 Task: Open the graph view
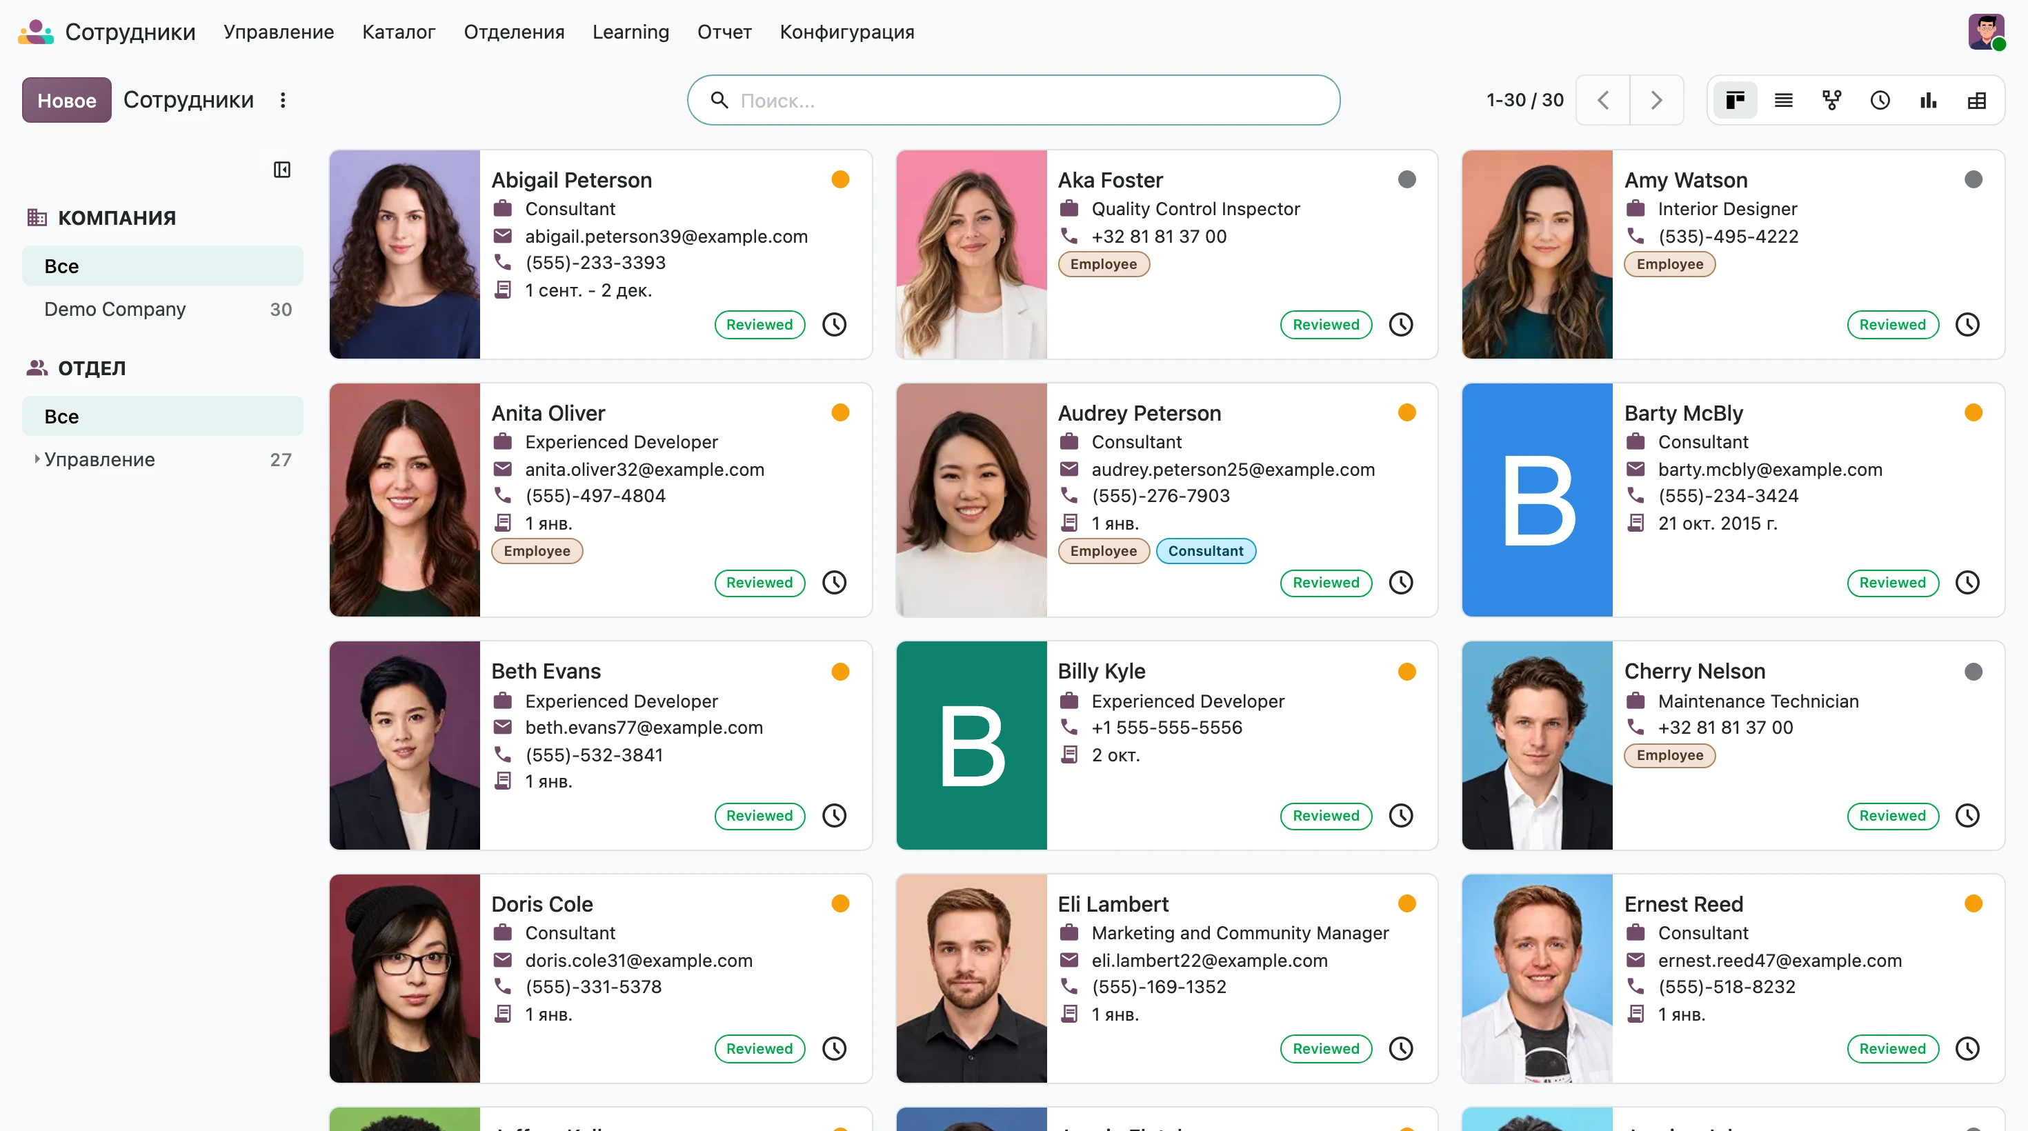[x=1928, y=100]
